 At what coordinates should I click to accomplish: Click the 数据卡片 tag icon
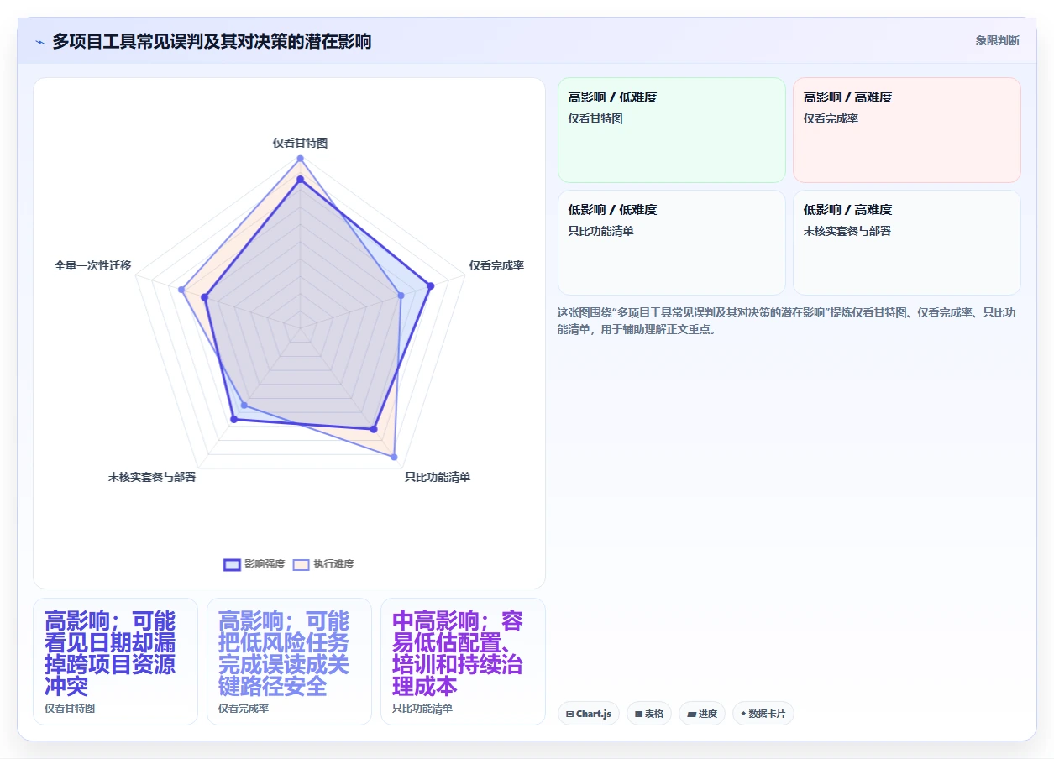pyautogui.click(x=743, y=714)
